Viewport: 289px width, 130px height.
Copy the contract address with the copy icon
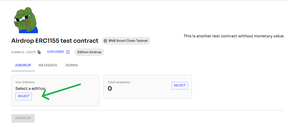39,52
